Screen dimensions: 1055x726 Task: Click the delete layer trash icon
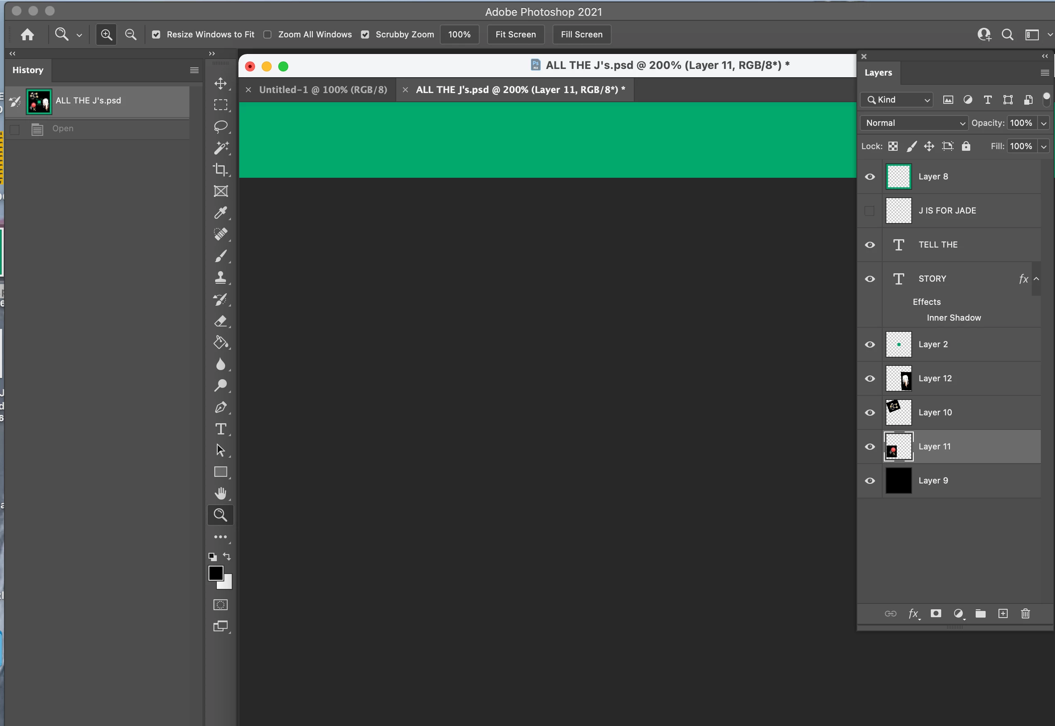pyautogui.click(x=1026, y=613)
